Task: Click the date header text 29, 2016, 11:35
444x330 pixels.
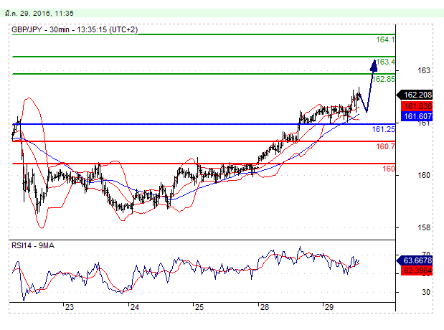Action: click(x=47, y=14)
